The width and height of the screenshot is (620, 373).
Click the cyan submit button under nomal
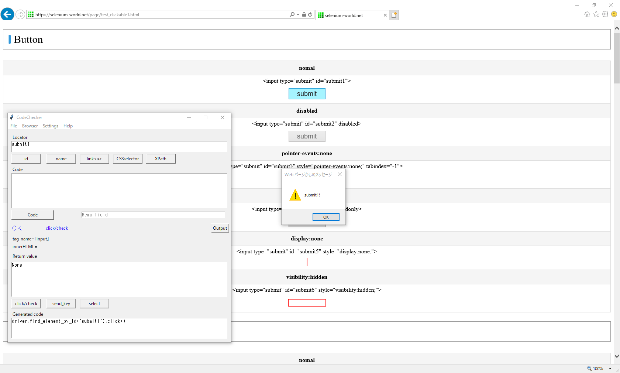pyautogui.click(x=307, y=94)
